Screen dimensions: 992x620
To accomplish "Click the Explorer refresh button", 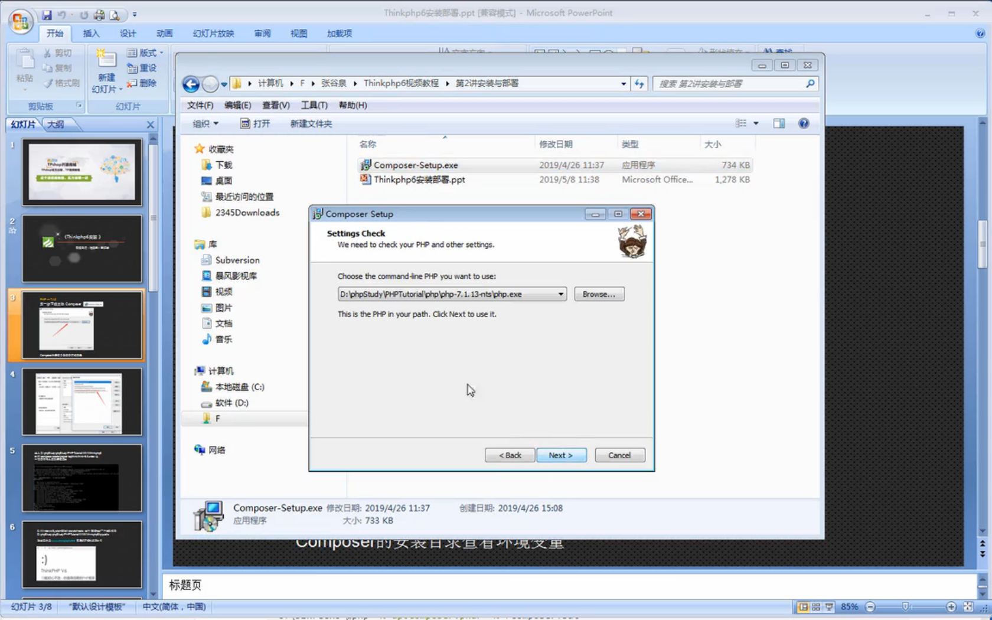I will click(x=639, y=84).
